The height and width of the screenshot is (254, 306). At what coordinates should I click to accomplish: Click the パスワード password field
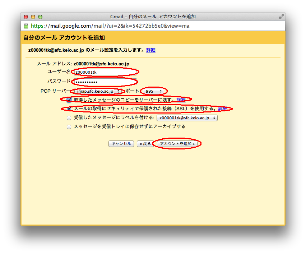[x=105, y=82]
